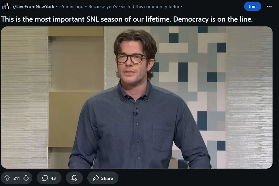
Task: Join the LiveFromNewYork community
Action: 252,6
